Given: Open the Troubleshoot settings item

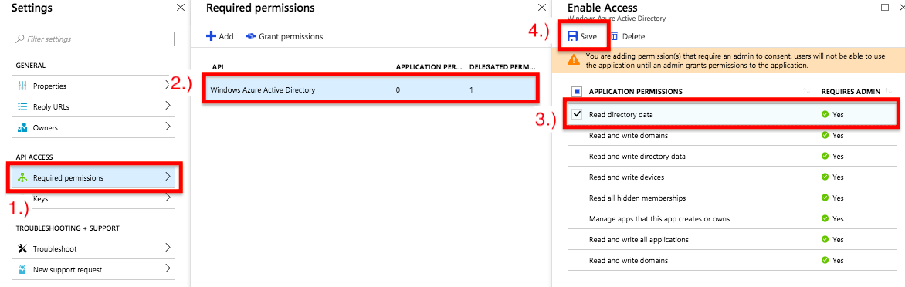Looking at the screenshot, I should tap(93, 248).
